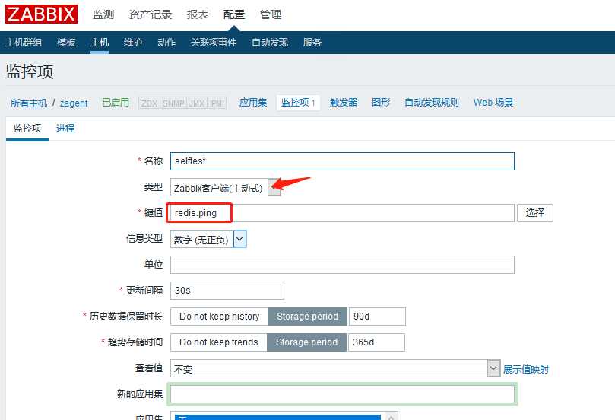
Task: Open the 管理 top menu
Action: (271, 15)
